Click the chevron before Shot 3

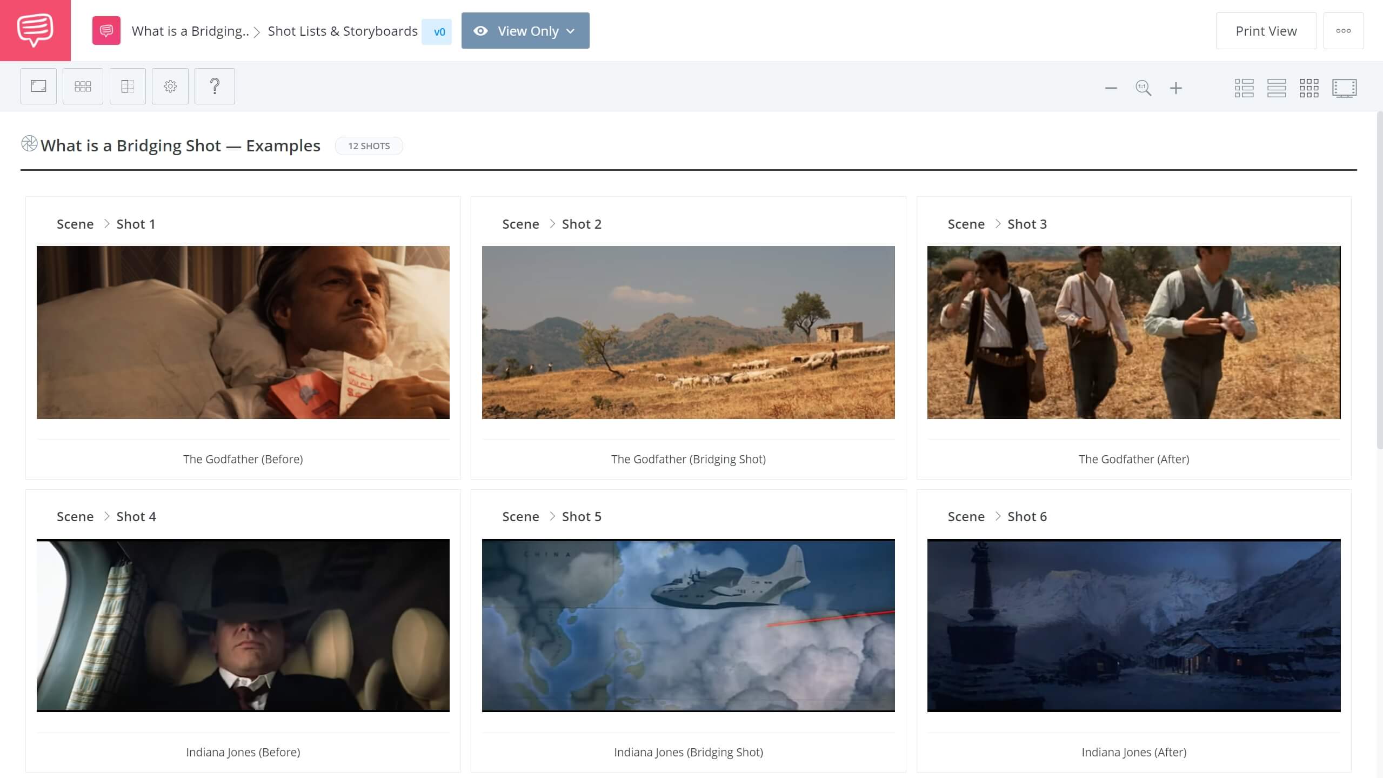tap(998, 224)
